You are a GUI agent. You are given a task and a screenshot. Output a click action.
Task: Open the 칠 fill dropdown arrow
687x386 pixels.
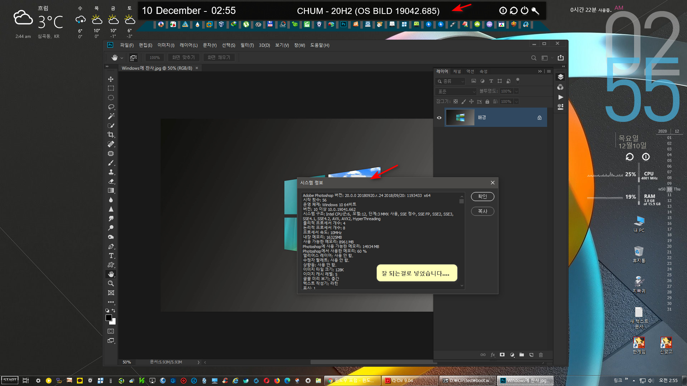(516, 102)
